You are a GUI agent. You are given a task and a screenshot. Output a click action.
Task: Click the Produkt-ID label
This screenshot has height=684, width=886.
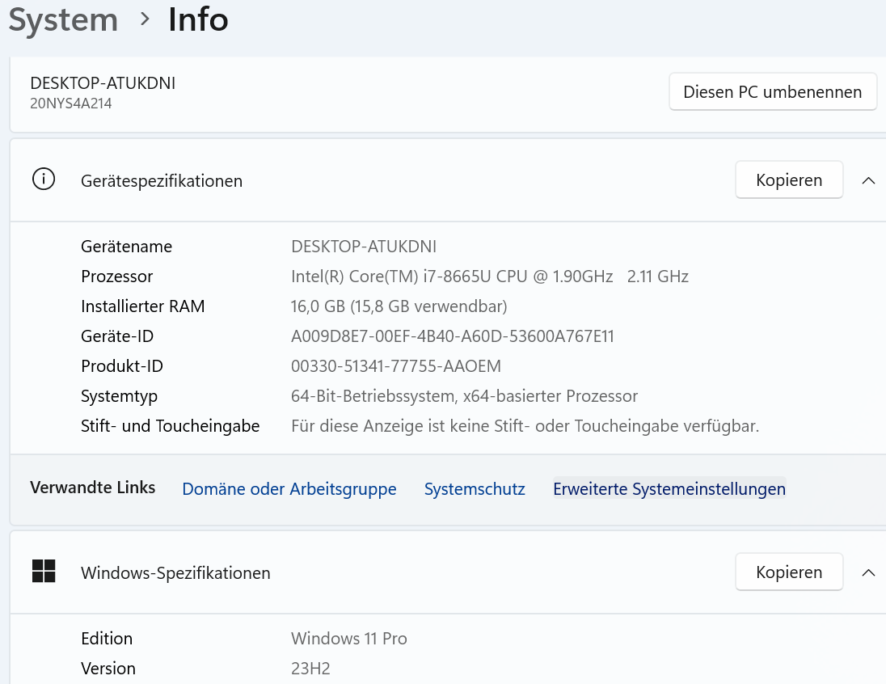tap(122, 366)
